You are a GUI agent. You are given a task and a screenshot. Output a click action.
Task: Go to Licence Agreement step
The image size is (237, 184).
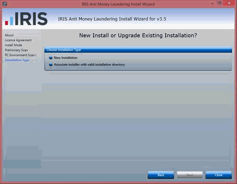click(x=18, y=40)
